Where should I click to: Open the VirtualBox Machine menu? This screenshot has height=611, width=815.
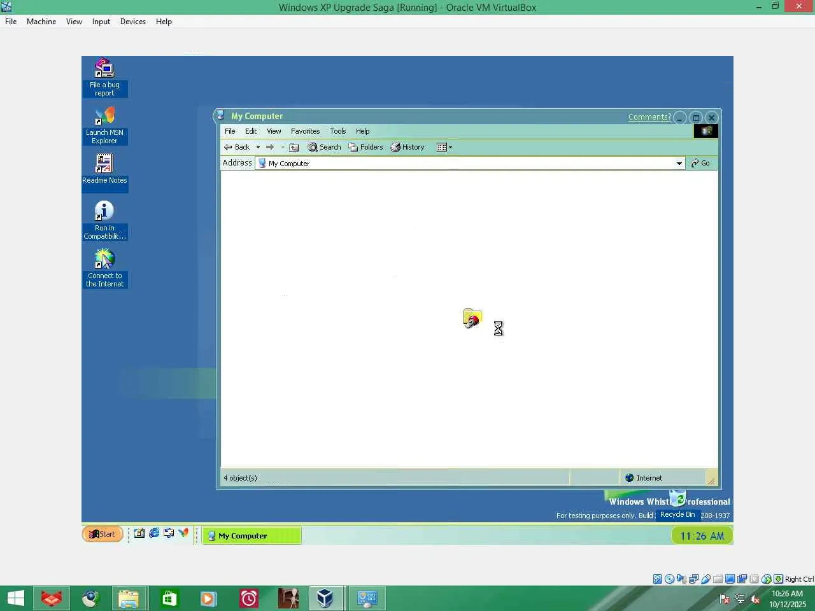[x=41, y=22]
